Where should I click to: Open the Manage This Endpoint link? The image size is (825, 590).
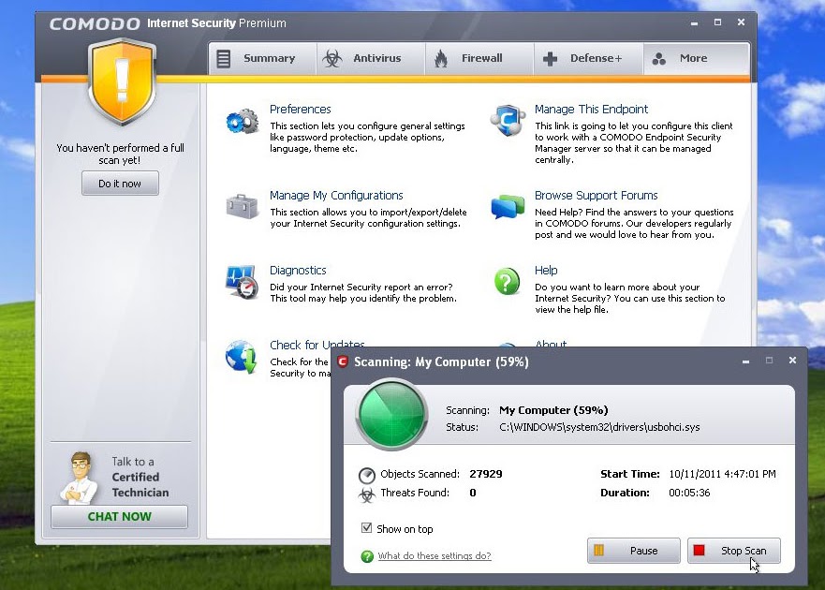592,109
